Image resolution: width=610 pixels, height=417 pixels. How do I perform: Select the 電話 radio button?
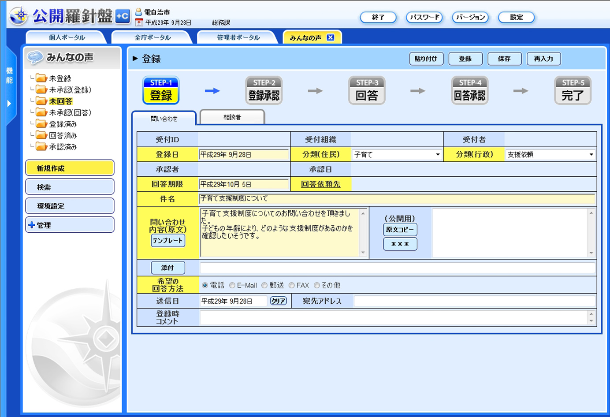click(205, 286)
